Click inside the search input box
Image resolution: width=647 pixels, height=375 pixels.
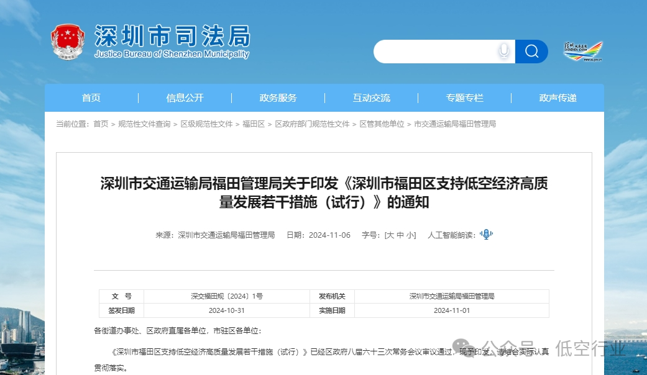(441, 52)
